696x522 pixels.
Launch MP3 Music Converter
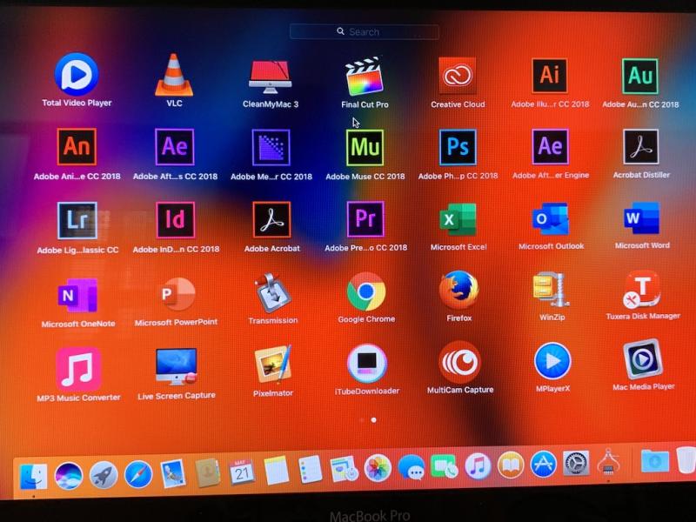78,368
